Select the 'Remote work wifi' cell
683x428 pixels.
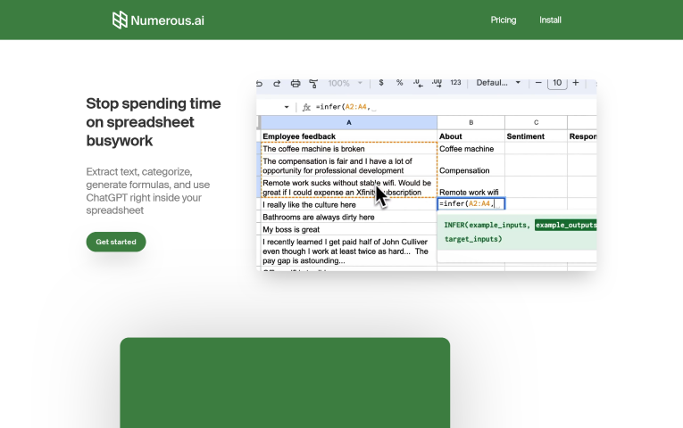point(471,187)
